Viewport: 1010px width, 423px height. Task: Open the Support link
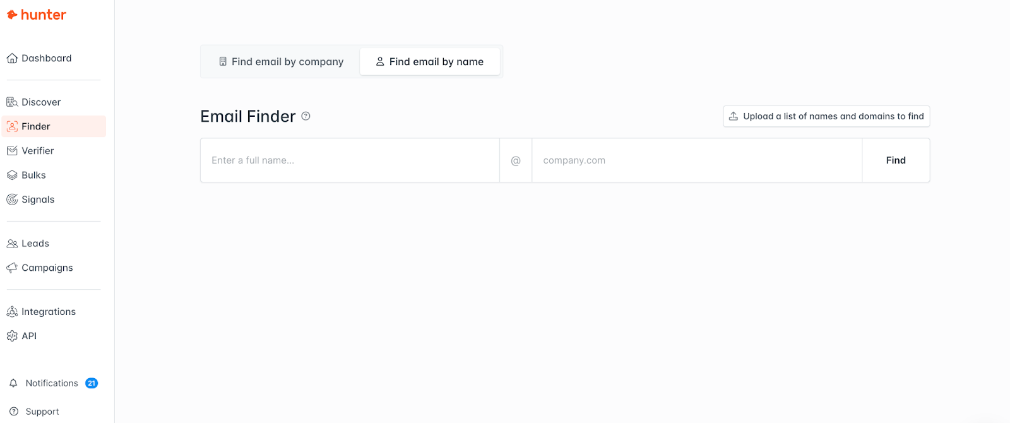point(42,412)
